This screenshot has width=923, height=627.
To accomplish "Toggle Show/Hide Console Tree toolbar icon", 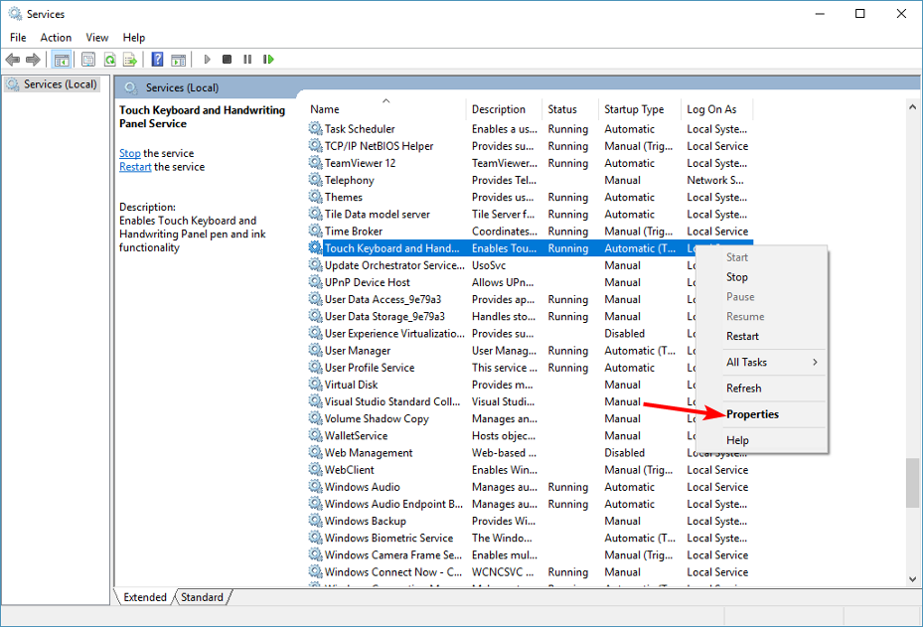I will click(x=62, y=60).
